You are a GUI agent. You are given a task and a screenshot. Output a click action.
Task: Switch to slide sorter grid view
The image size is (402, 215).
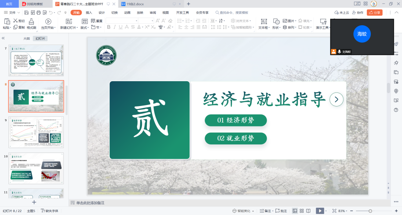(x=301, y=211)
